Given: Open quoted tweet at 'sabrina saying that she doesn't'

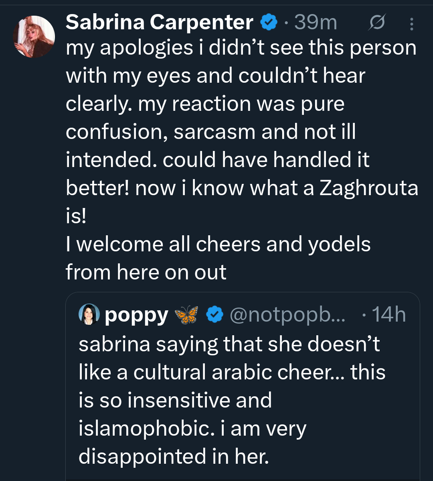Looking at the screenshot, I should click(229, 344).
